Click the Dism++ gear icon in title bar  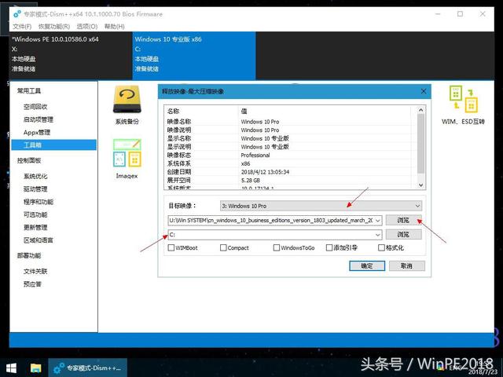[x=17, y=14]
